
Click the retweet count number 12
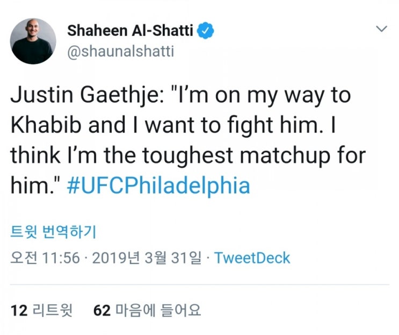(x=19, y=311)
